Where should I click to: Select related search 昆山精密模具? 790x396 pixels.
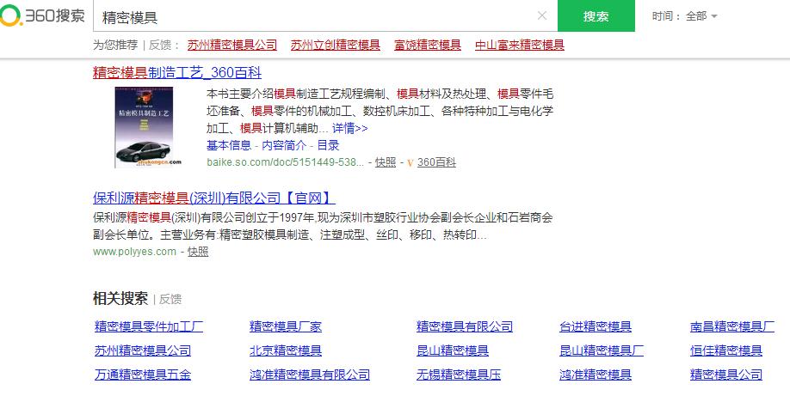tap(452, 350)
